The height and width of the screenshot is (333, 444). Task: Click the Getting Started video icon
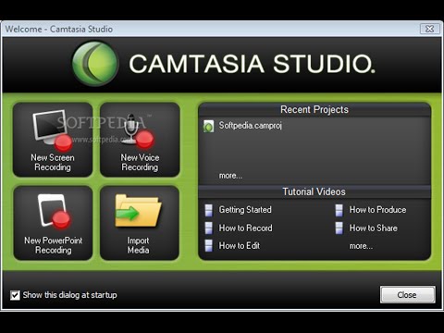tap(209, 210)
